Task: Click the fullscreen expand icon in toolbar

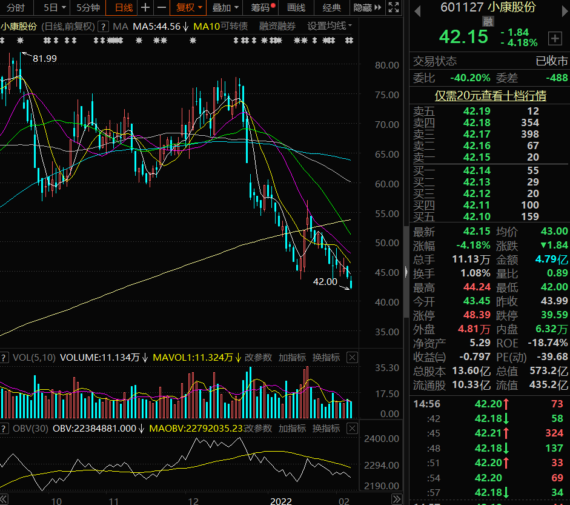Action: click(393, 8)
